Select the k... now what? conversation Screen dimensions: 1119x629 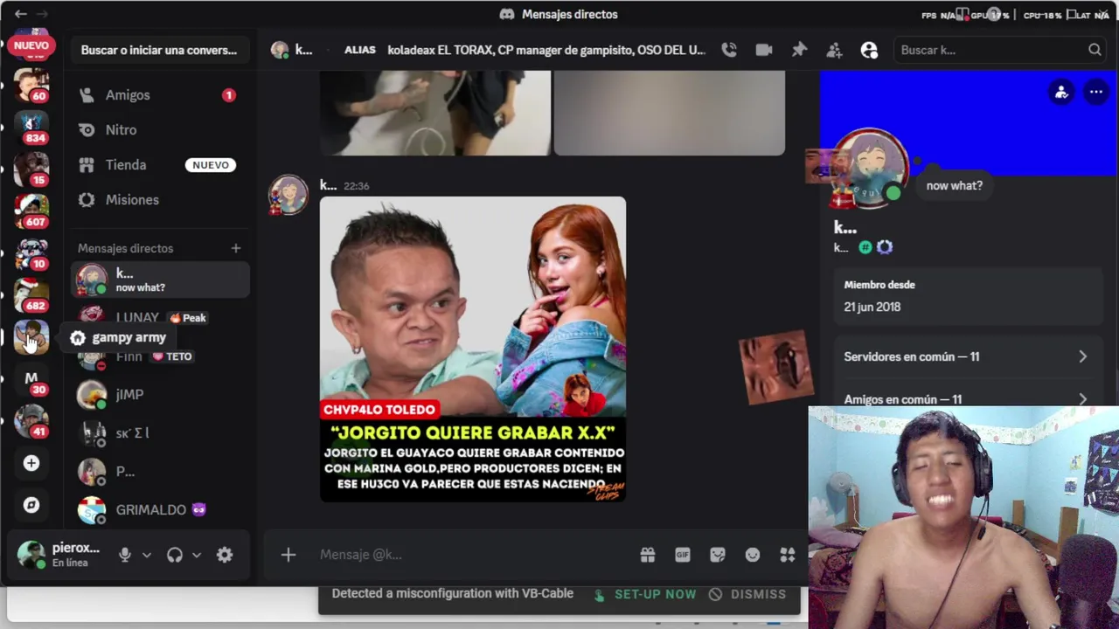pyautogui.click(x=160, y=280)
